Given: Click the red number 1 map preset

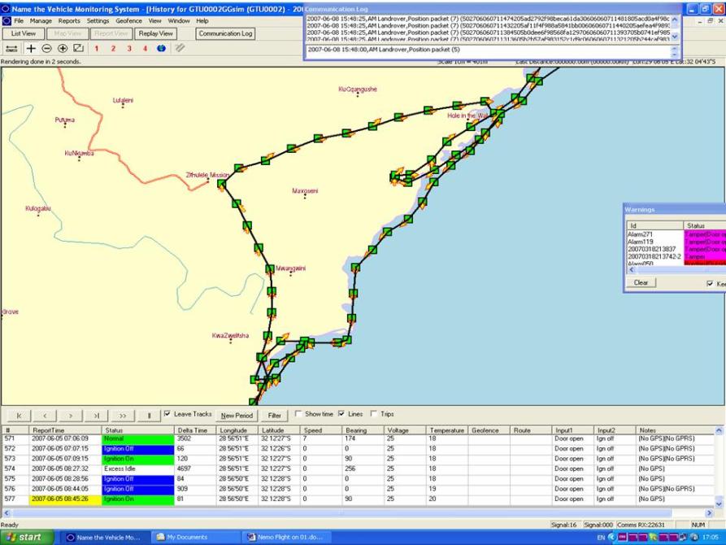Looking at the screenshot, I should point(96,49).
